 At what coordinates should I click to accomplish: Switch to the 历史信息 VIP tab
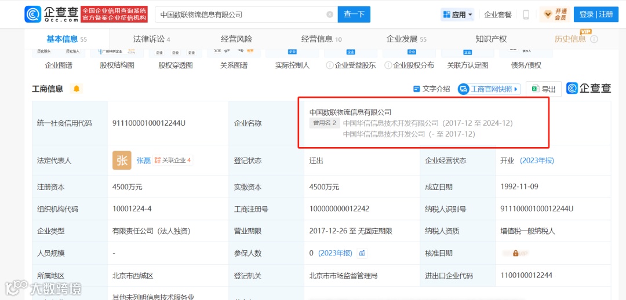[570, 39]
